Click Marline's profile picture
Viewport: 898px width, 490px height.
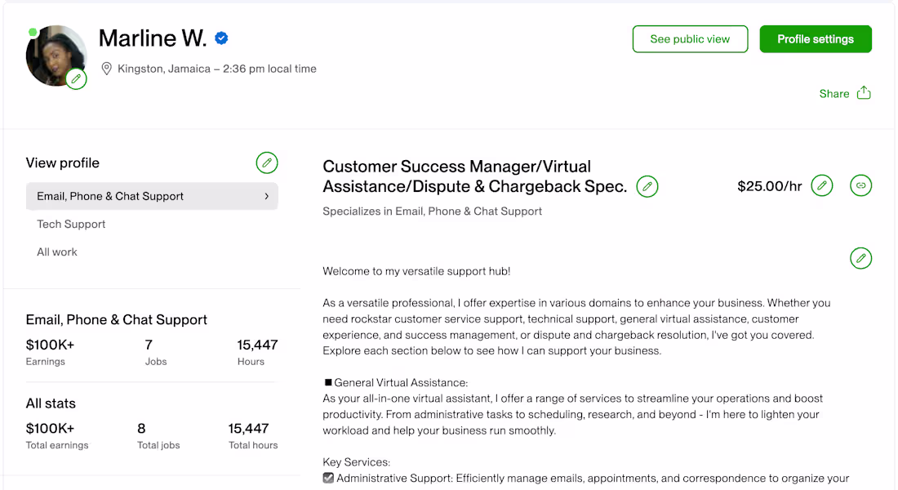point(54,54)
